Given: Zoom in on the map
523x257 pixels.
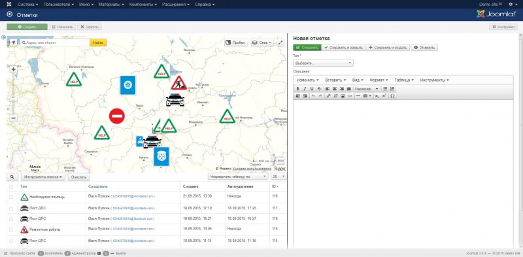Looking at the screenshot, I should [13, 69].
